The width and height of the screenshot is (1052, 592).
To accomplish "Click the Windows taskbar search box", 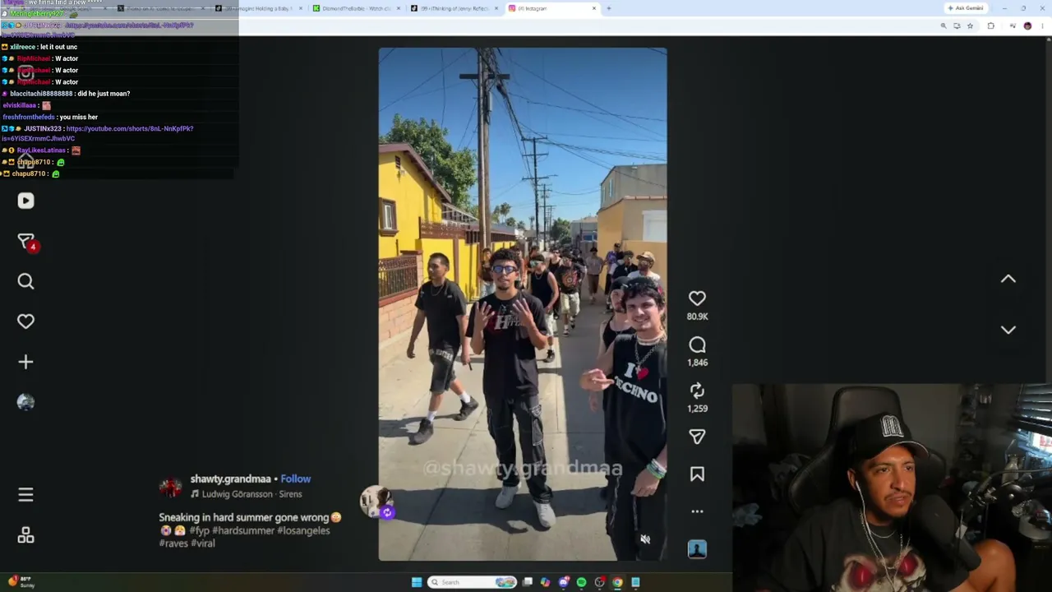I will [472, 582].
